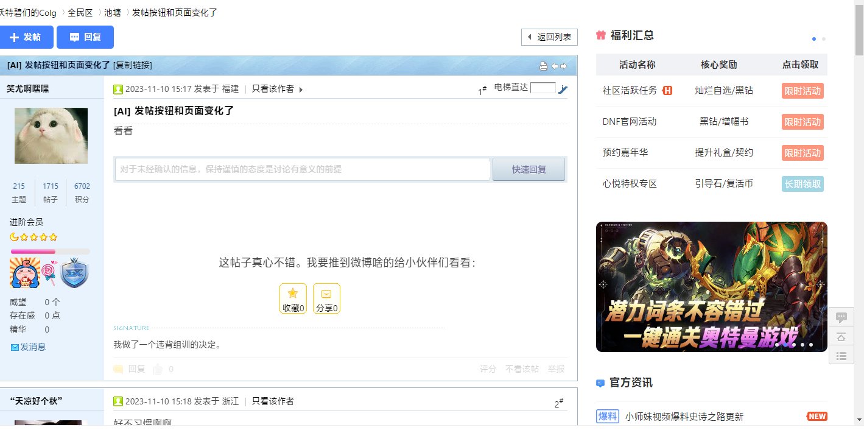Open 小师妹视频爆料史诗之路更新 news link
Screen dimensions: 864x430
pos(684,417)
